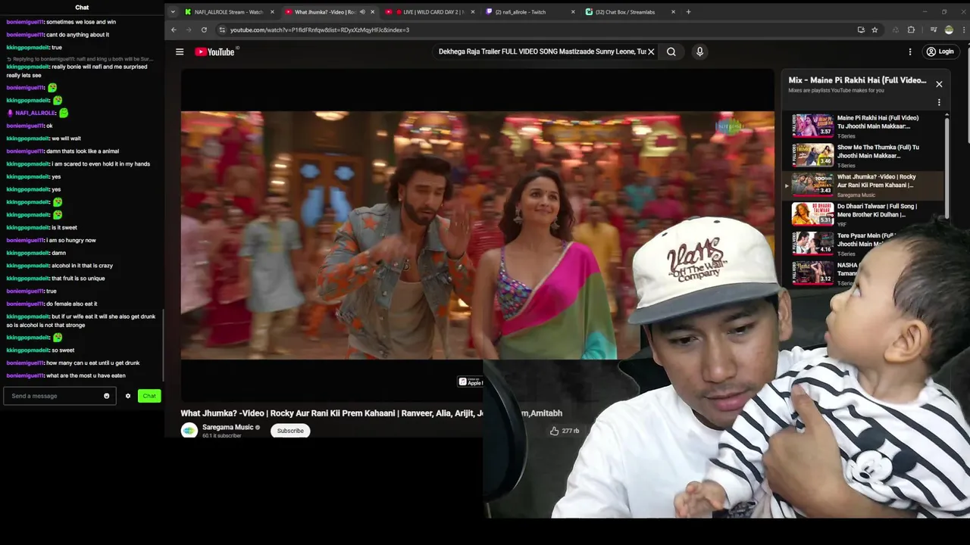Open chat settings gear icon
The height and width of the screenshot is (545, 970).
pos(128,396)
